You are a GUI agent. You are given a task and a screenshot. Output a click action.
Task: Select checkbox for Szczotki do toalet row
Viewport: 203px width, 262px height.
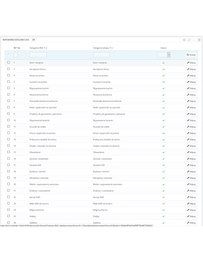[x=9, y=127]
